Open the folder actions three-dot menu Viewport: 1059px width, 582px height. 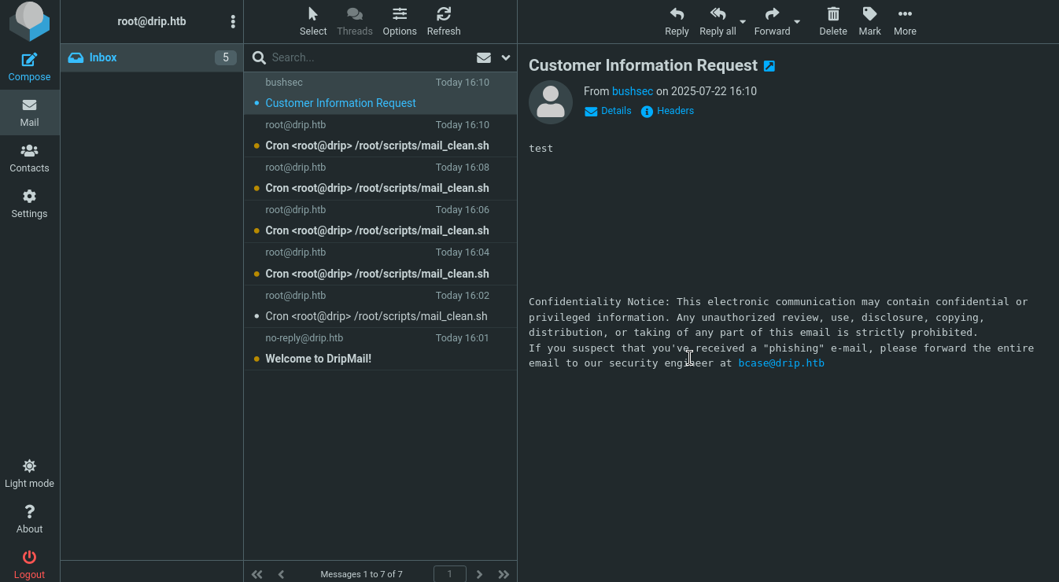(x=233, y=22)
